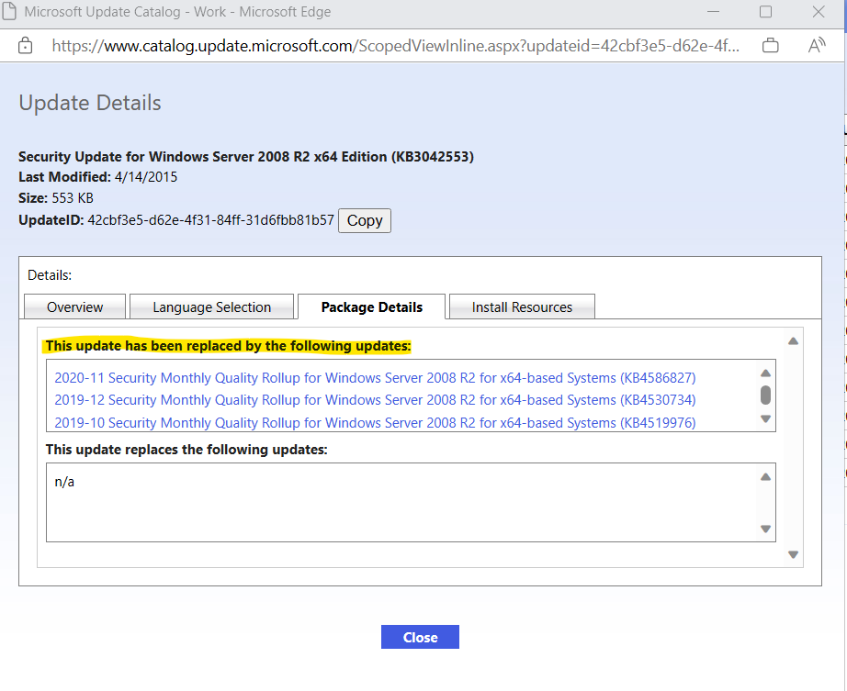
Task: Maximize the Microsoft Edge window
Action: pyautogui.click(x=765, y=11)
